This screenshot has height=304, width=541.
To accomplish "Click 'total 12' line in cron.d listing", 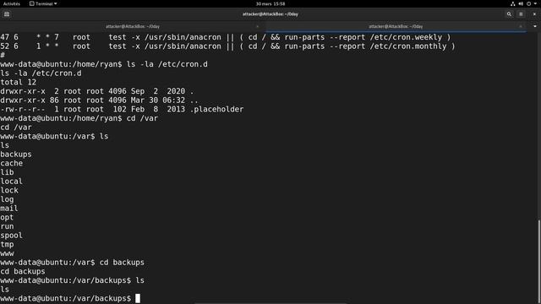I will coord(19,82).
